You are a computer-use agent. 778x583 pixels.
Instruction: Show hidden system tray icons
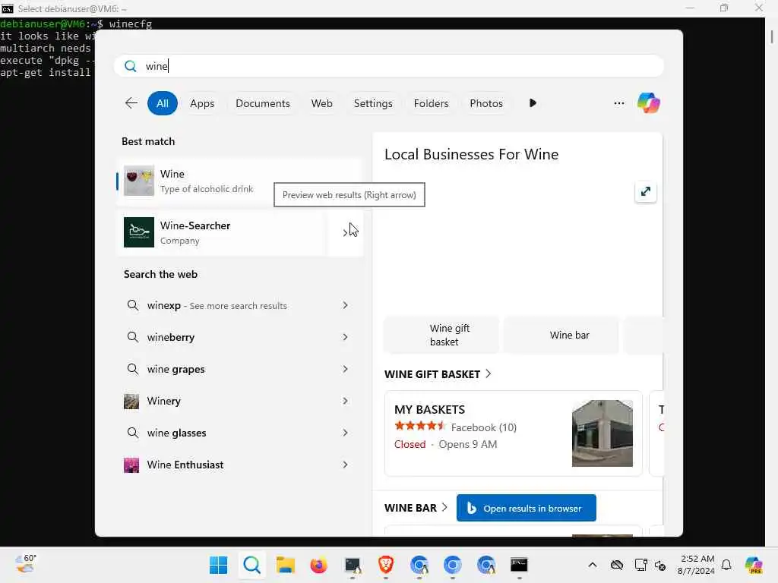tap(593, 565)
